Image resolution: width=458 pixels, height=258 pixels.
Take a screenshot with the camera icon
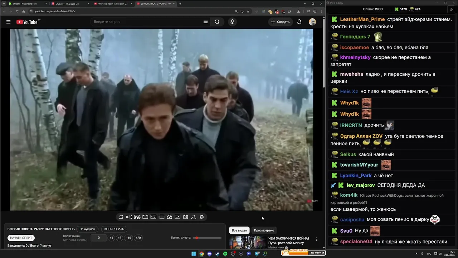tap(186, 217)
